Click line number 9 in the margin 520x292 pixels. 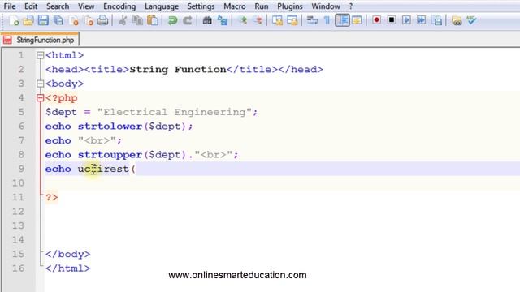click(x=21, y=169)
